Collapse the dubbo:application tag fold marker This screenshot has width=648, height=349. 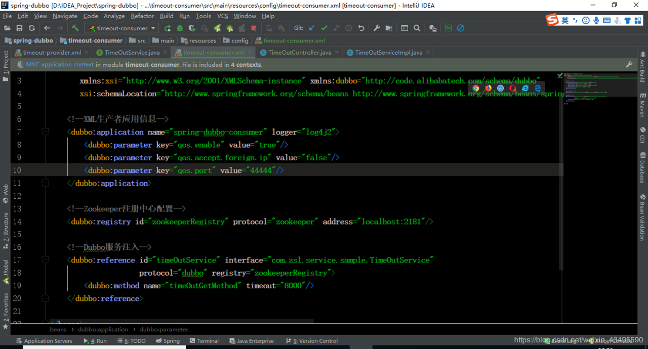(x=45, y=132)
